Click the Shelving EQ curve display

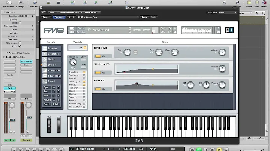[147, 69]
